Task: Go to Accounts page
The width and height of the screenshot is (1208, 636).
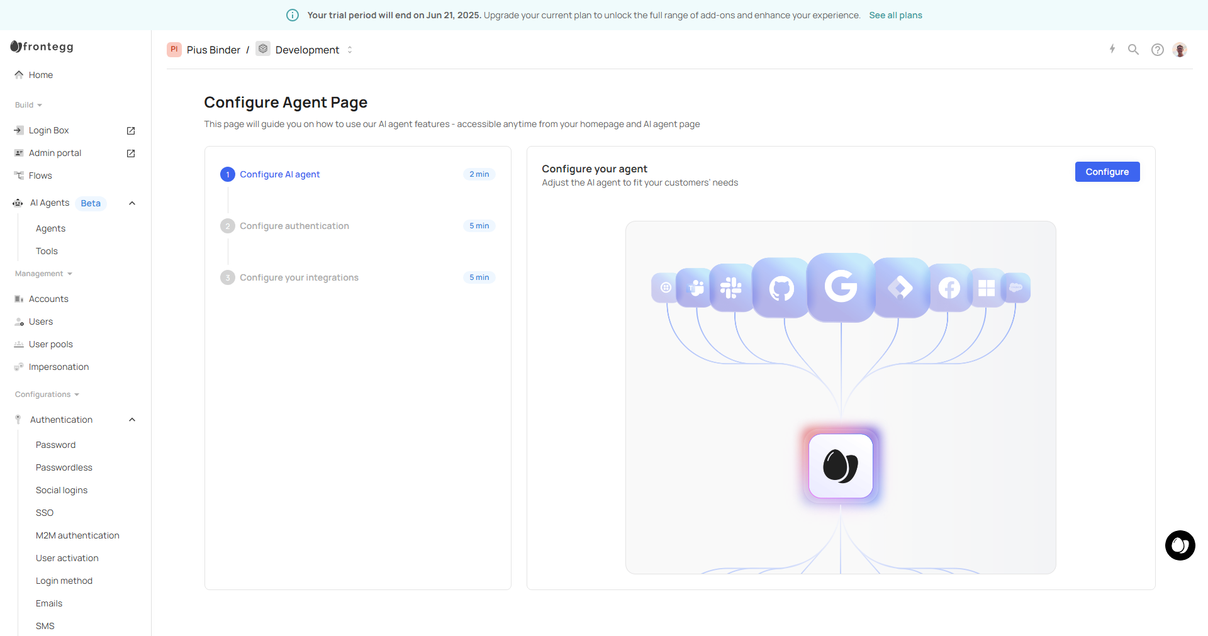Action: pos(48,299)
